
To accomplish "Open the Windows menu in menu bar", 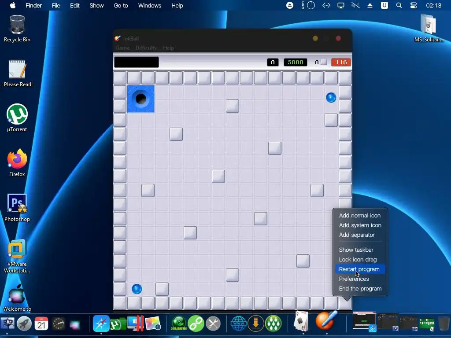I will point(150,5).
